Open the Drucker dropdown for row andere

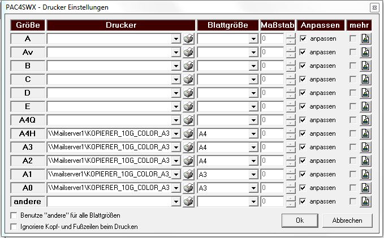pyautogui.click(x=176, y=201)
